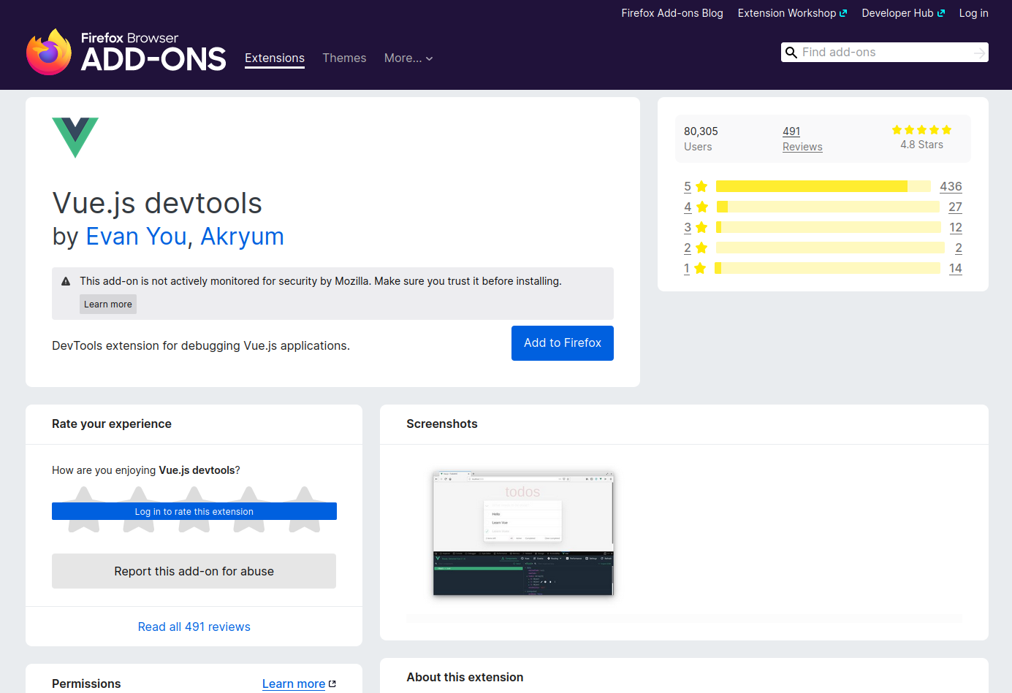Viewport: 1012px width, 693px height.
Task: Click the warning triangle icon in notice
Action: [x=66, y=281]
